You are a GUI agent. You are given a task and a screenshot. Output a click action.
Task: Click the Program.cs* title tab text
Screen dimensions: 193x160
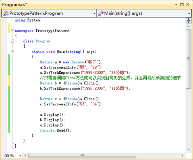point(15,5)
